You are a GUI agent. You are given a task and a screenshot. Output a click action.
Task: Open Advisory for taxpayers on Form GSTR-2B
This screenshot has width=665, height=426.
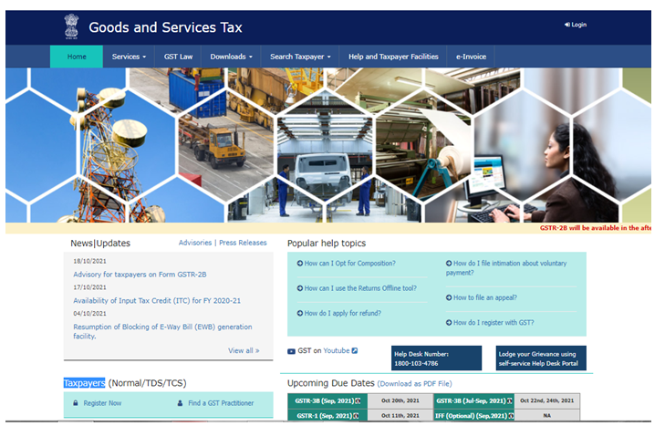140,275
